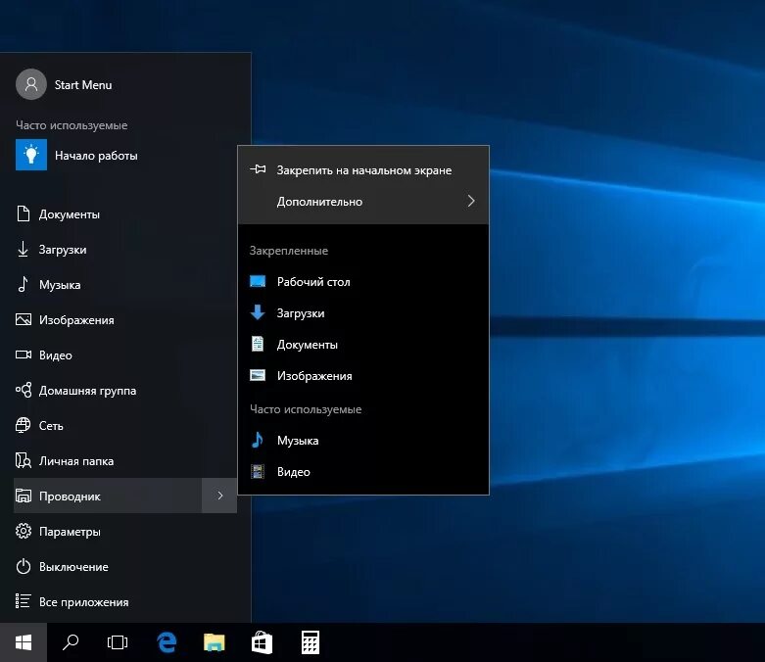Image resolution: width=765 pixels, height=662 pixels.
Task: Click the Личная папка icon
Action: coord(23,460)
